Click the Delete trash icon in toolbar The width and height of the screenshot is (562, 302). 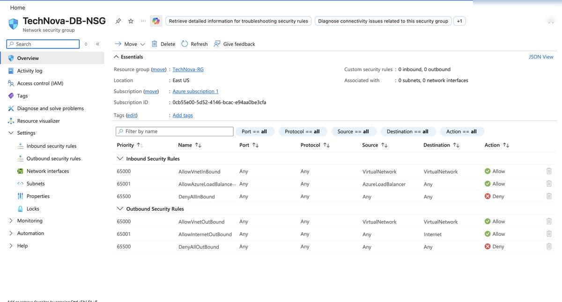155,44
